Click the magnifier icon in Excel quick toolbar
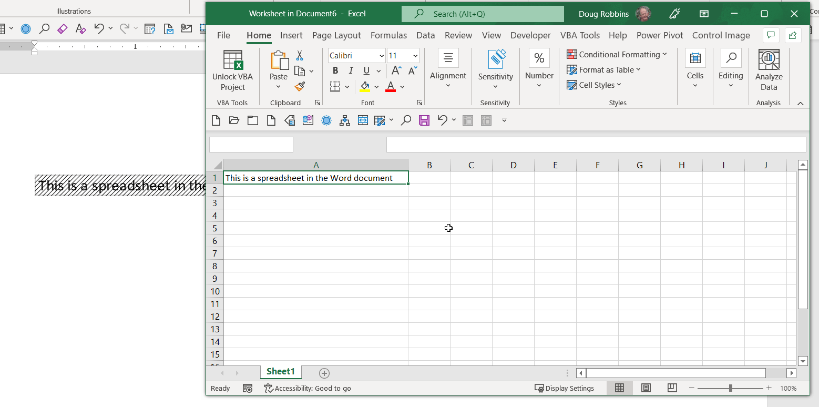 pyautogui.click(x=406, y=120)
